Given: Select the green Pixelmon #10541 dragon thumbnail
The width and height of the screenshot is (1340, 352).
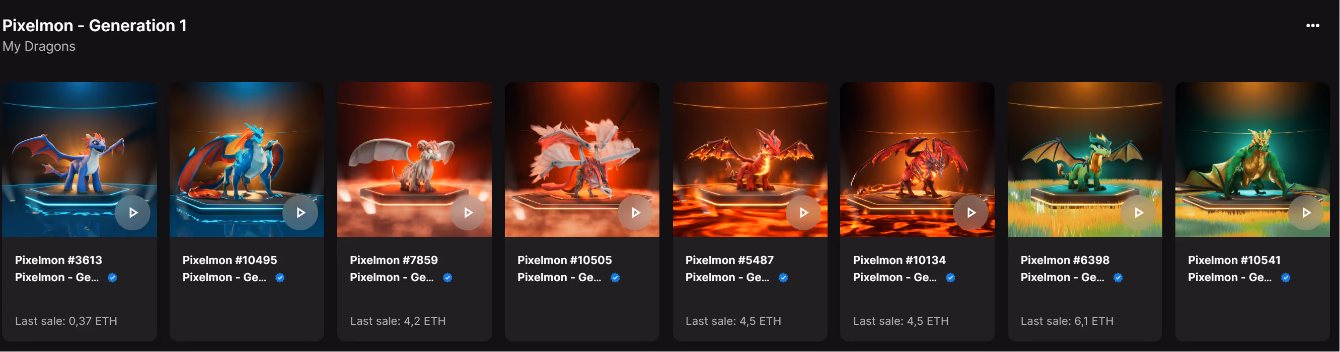Looking at the screenshot, I should pos(1252,159).
